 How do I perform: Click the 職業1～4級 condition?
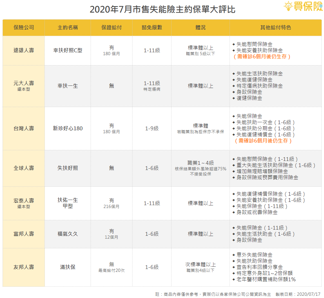pos(201,163)
